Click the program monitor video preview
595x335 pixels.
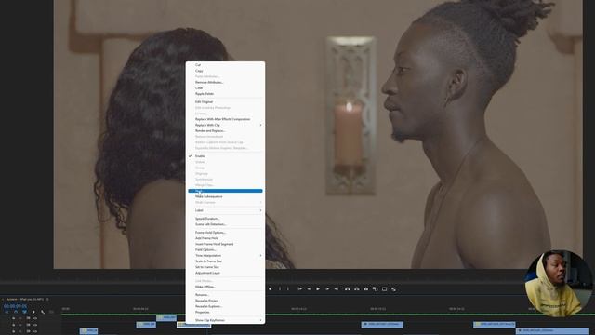point(318,134)
